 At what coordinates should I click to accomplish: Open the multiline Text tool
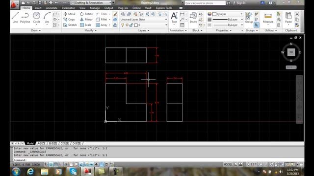pyautogui.click(x=174, y=18)
